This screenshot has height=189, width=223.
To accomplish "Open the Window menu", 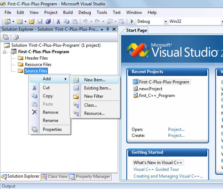I will click(134, 12).
